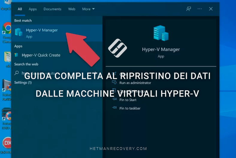Select Pin to taskbar
The image size is (236, 158).
(130, 108)
